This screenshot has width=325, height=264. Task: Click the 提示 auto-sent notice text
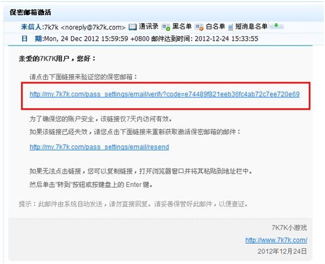(x=133, y=204)
